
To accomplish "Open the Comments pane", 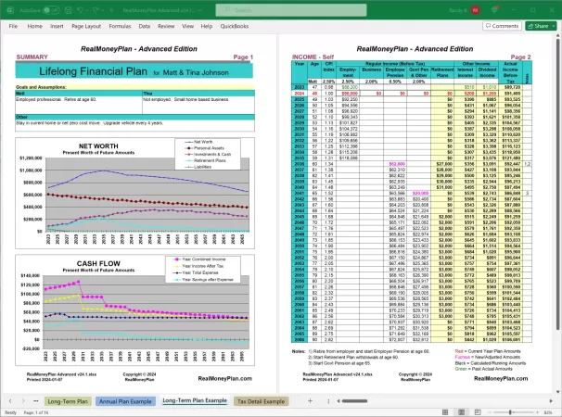I will [502, 26].
